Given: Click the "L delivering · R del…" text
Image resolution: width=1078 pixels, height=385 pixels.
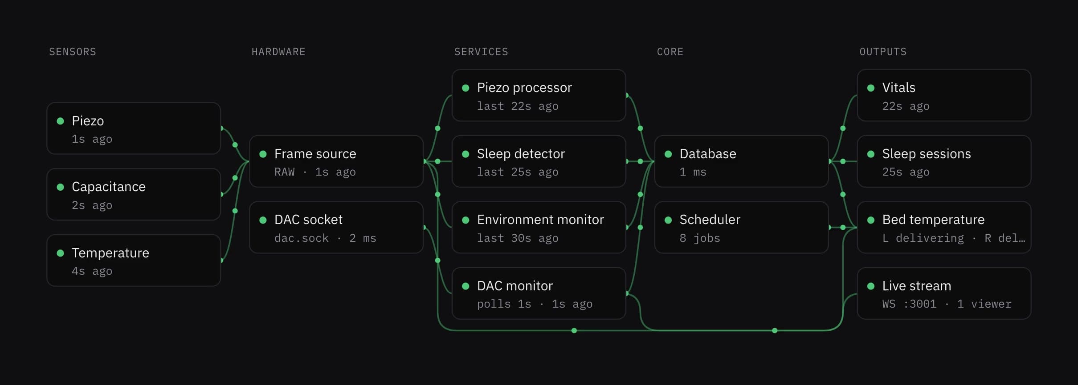Looking at the screenshot, I should (x=954, y=238).
